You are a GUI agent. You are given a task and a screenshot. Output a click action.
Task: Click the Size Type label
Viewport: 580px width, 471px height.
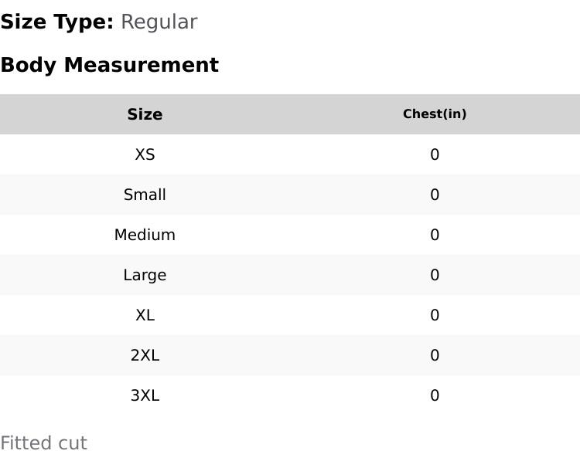(56, 22)
